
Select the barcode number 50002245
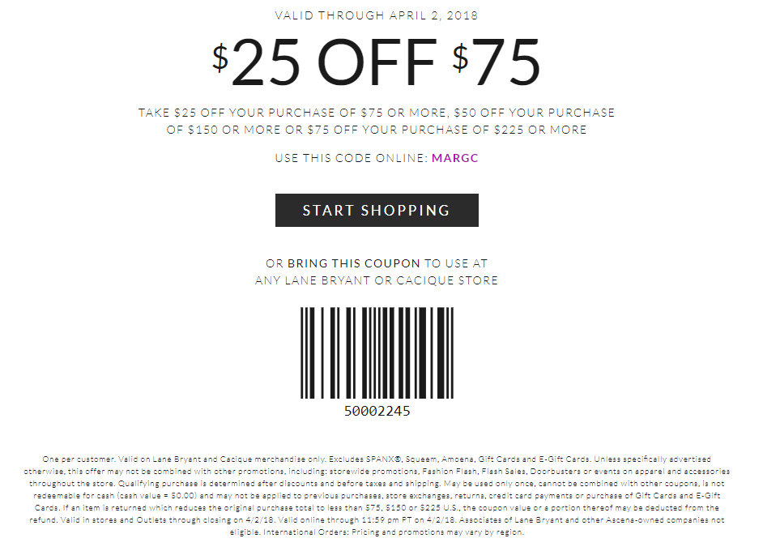[377, 412]
